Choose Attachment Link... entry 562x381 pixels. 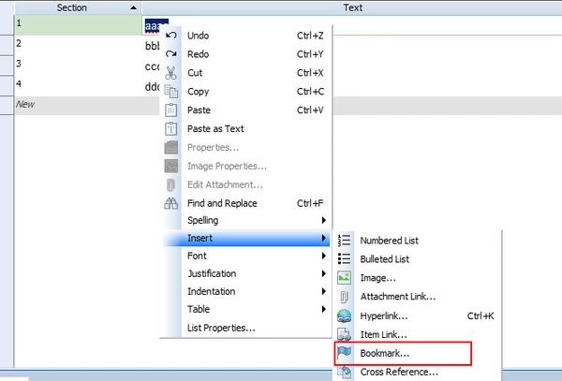[418, 297]
